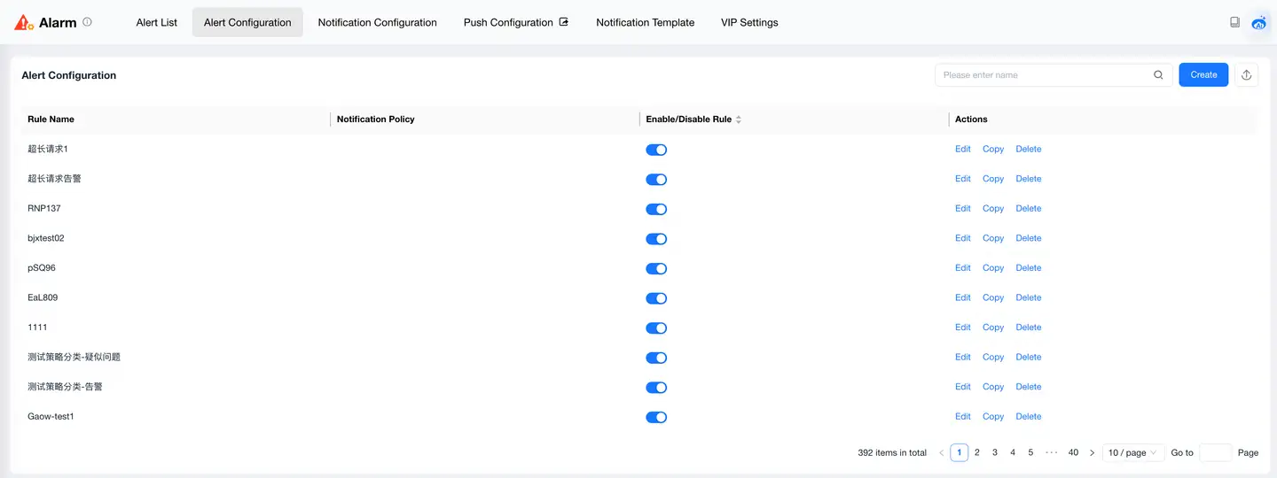1277x478 pixels.
Task: Disable the bjxtest02 rule switch
Action: pyautogui.click(x=656, y=239)
